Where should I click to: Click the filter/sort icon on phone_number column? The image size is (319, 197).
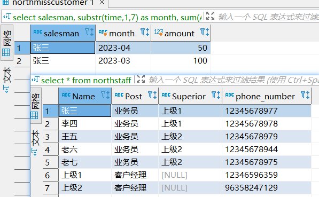[x=305, y=95]
